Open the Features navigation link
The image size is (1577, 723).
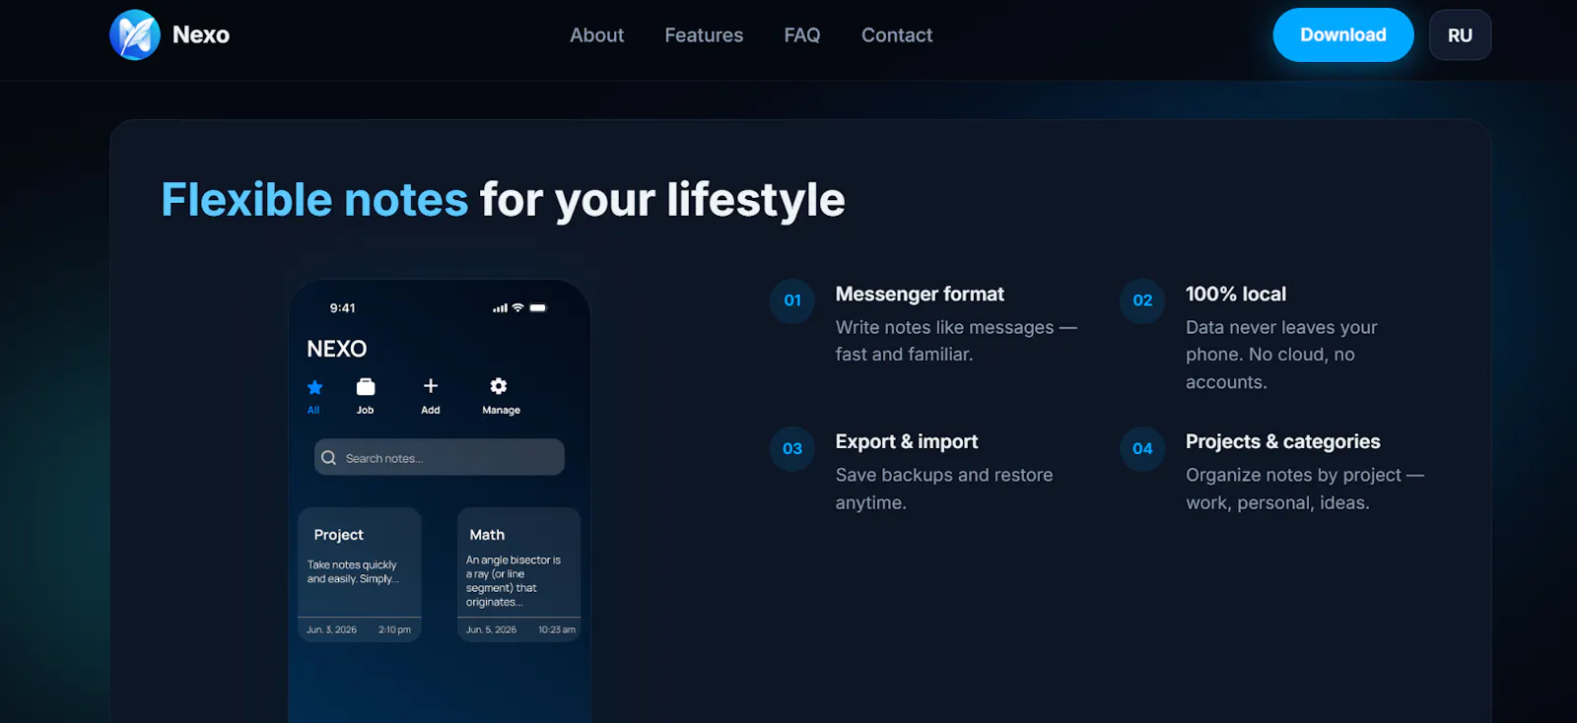coord(704,35)
